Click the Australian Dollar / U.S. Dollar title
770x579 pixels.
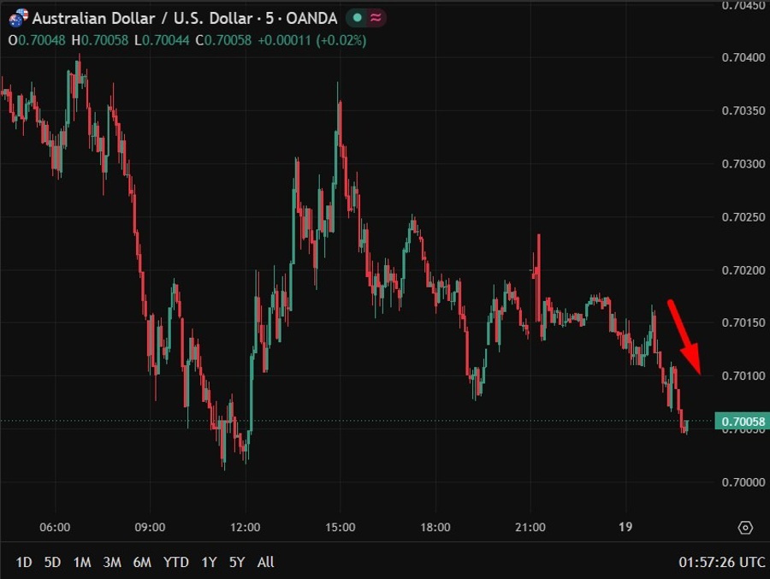[143, 18]
